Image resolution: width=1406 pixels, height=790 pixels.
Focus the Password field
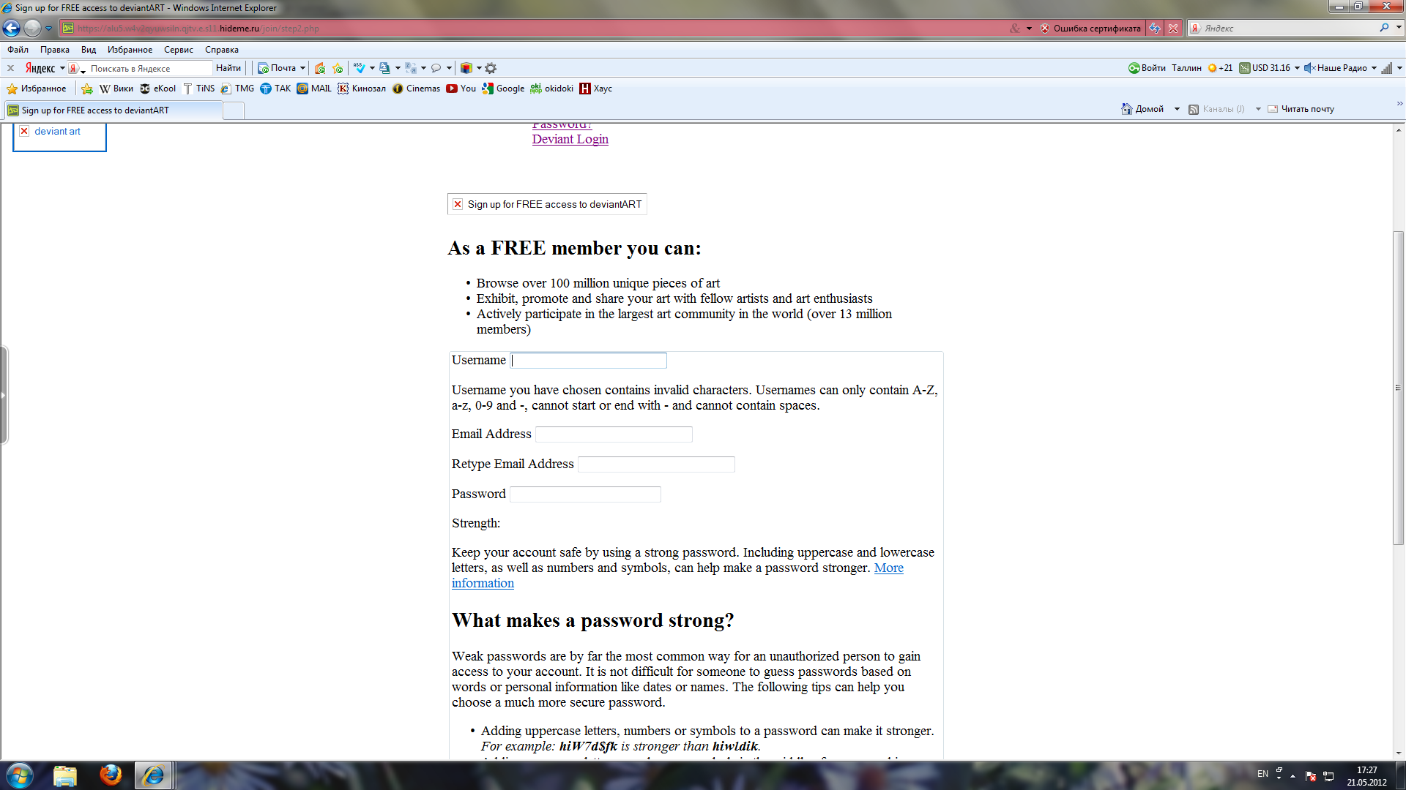click(585, 494)
